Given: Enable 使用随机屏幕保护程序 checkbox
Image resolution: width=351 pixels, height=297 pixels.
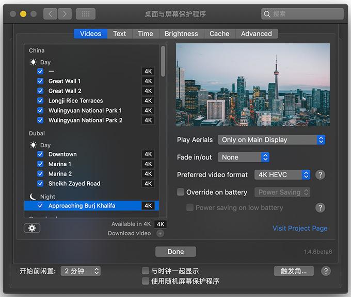Looking at the screenshot, I should (x=146, y=281).
